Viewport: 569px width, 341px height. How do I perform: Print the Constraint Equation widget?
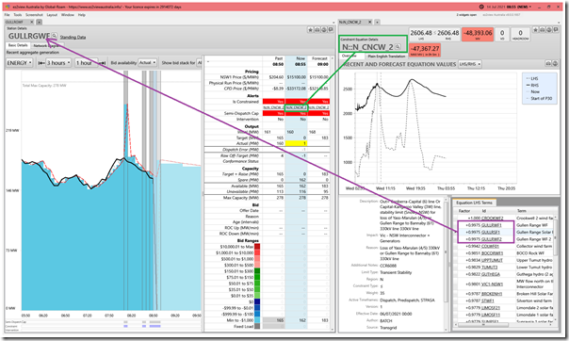click(x=548, y=30)
